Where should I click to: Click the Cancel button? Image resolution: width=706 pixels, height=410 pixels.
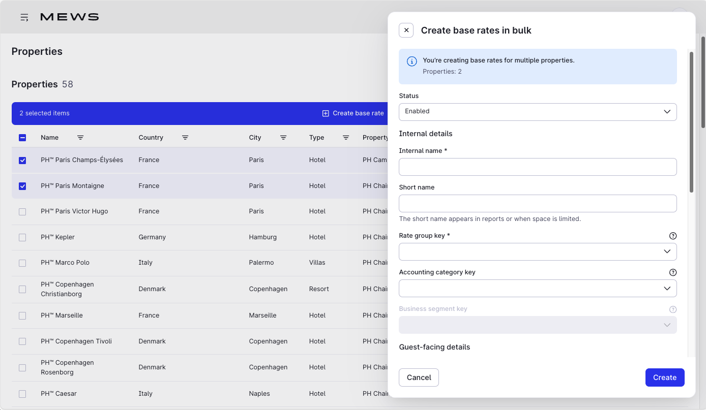[x=419, y=377]
